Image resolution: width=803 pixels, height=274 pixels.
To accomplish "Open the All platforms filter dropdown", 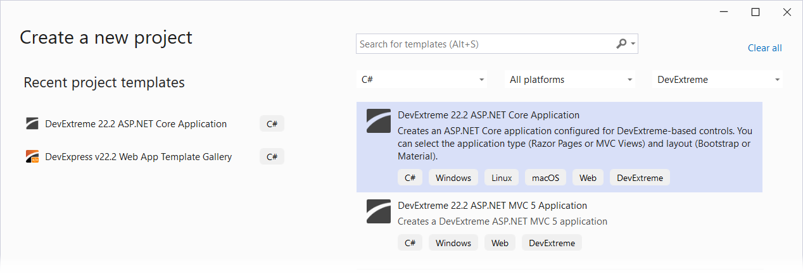I will point(571,80).
